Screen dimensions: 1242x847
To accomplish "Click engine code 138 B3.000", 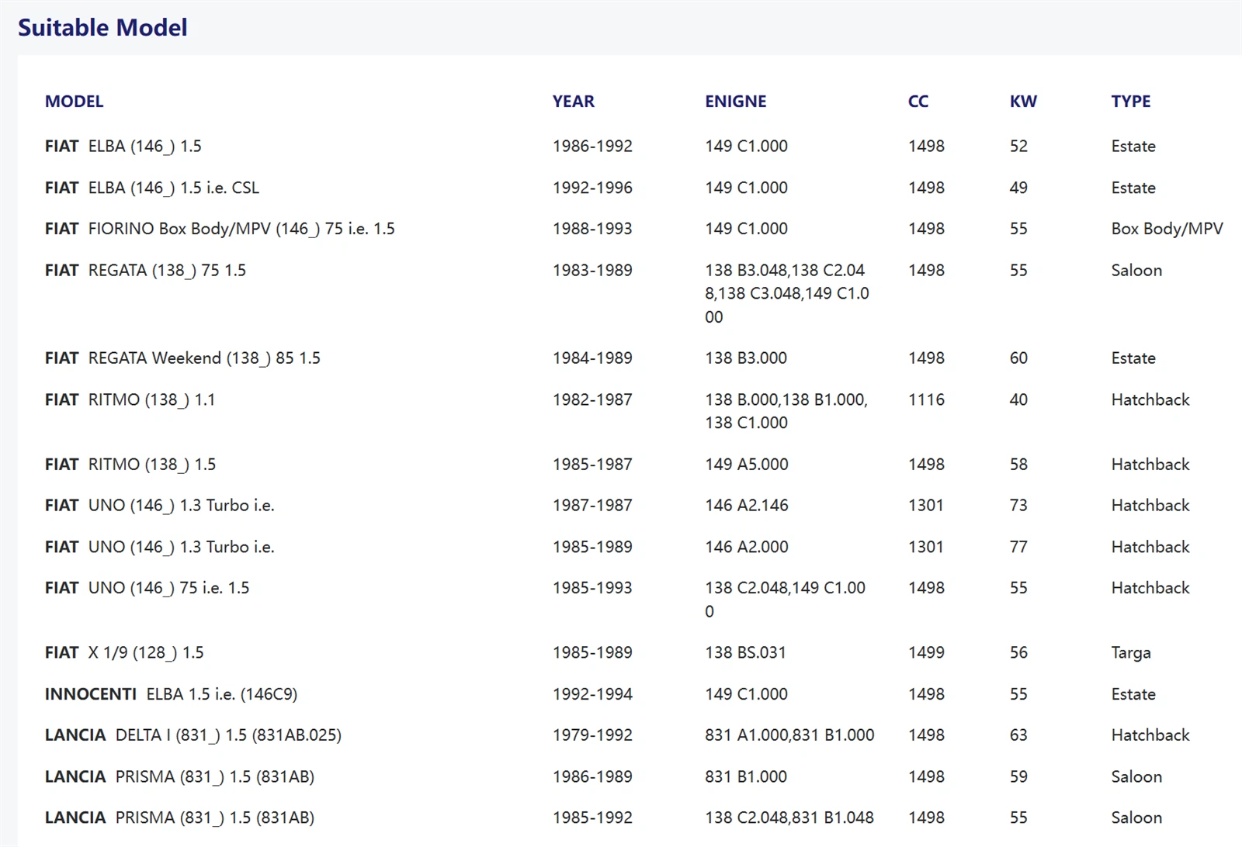I will click(746, 358).
